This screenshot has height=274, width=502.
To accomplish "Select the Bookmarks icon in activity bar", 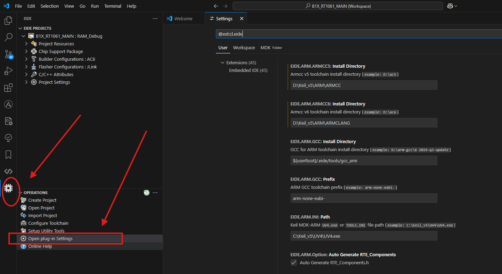I will (x=8, y=155).
